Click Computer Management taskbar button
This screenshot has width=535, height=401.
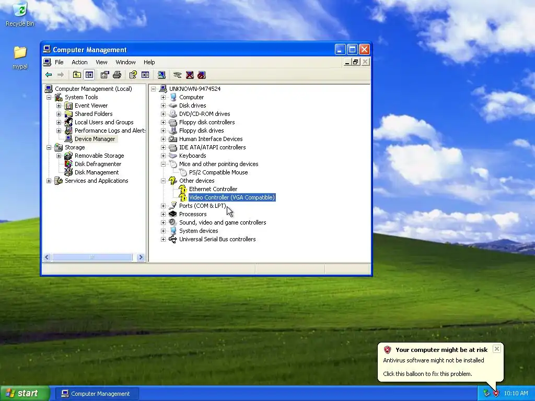(x=97, y=394)
